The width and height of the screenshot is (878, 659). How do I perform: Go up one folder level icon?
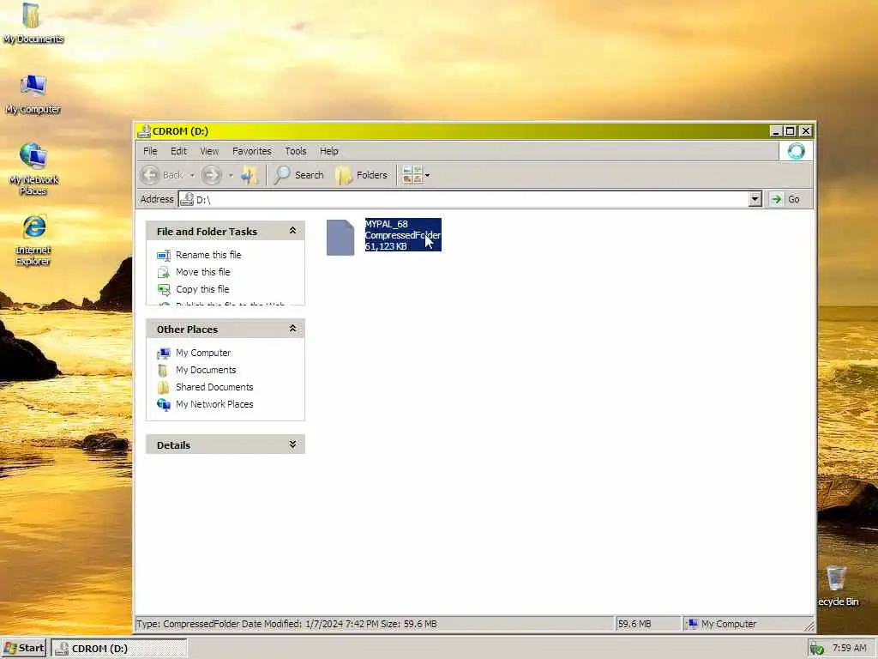tap(250, 175)
